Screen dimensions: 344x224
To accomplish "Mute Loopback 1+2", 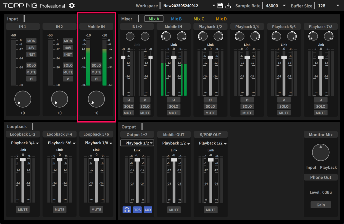I will tap(23, 210).
